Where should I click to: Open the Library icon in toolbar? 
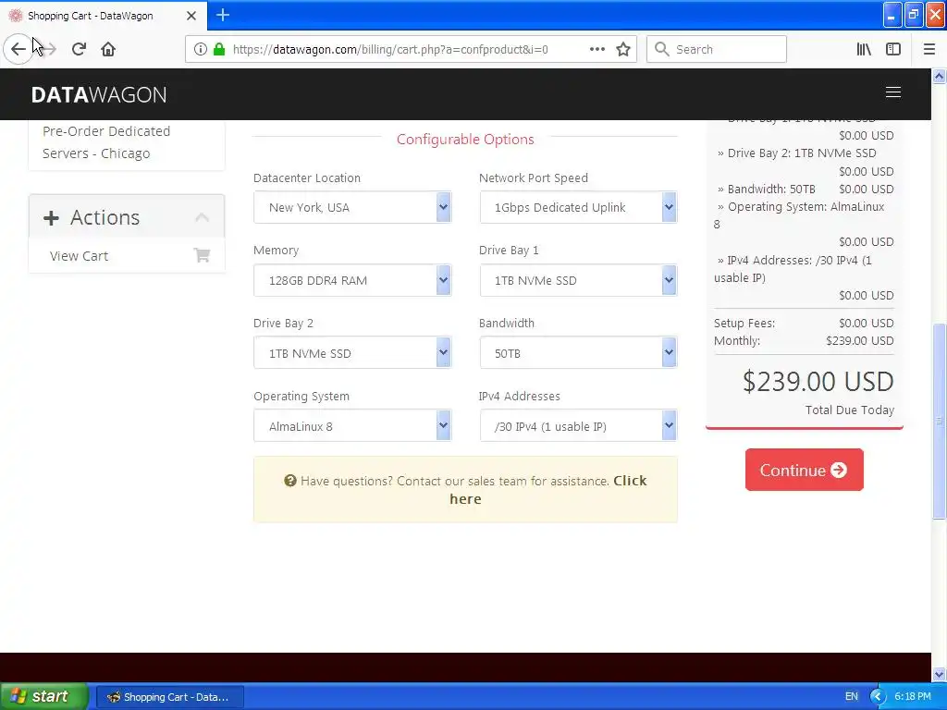[864, 49]
